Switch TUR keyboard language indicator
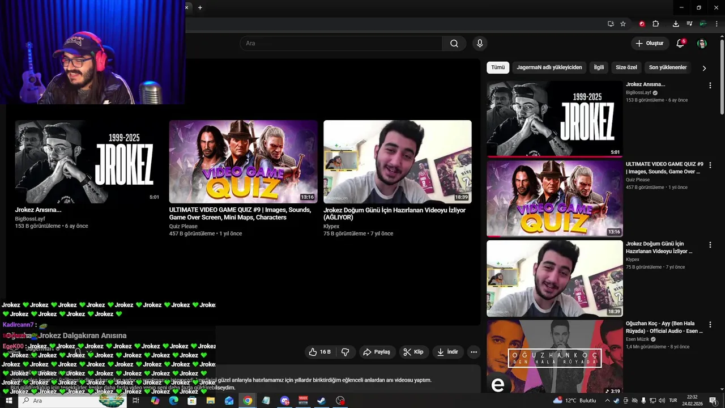The width and height of the screenshot is (725, 408). 673,401
